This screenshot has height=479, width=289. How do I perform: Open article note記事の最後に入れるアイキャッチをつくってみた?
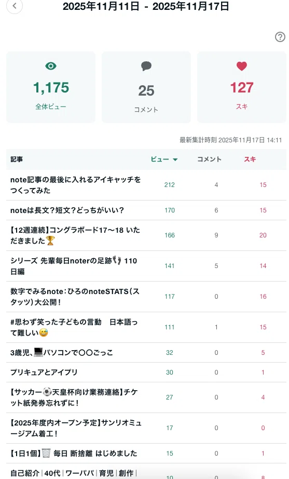(x=76, y=185)
